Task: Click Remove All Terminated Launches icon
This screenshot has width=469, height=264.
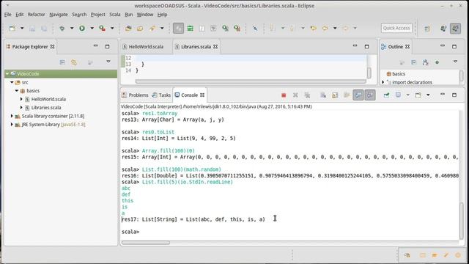Action: click(307, 95)
